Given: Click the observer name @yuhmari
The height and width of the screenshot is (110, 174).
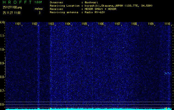Looking at the screenshot, I should (91, 2).
